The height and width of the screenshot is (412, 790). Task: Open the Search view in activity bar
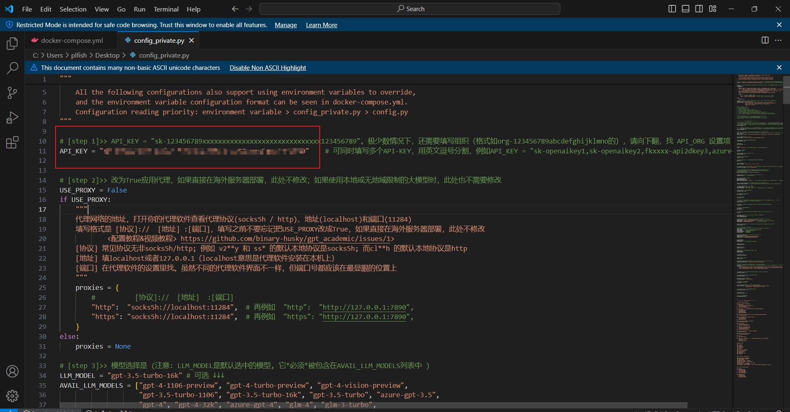pyautogui.click(x=12, y=68)
